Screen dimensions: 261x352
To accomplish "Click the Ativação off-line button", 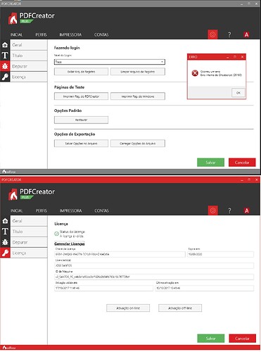I will coord(180,308).
